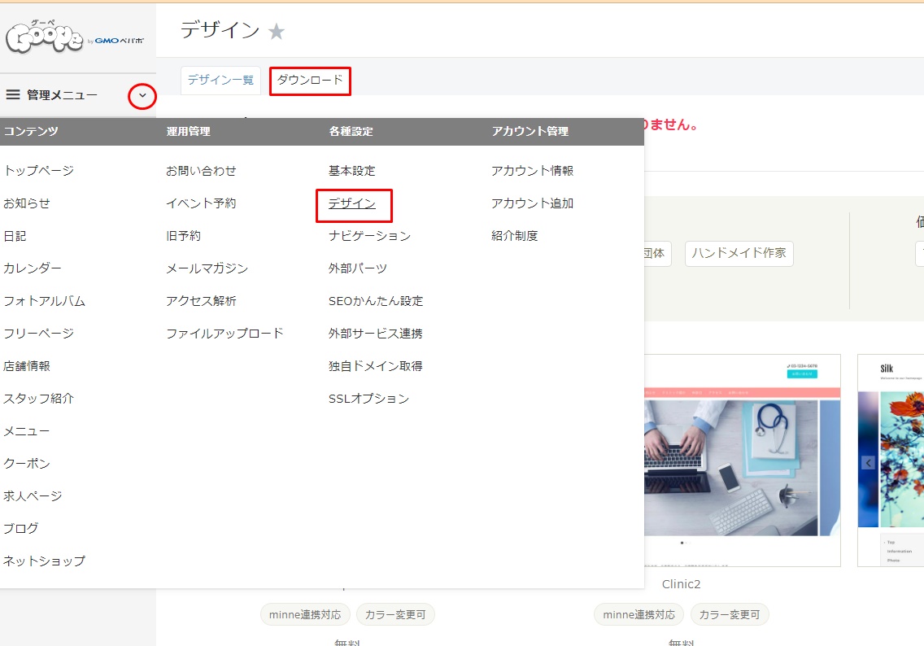Open 外部サービス連携 link
The height and width of the screenshot is (646, 924).
click(376, 333)
